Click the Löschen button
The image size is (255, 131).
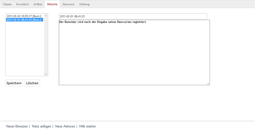(x=32, y=83)
